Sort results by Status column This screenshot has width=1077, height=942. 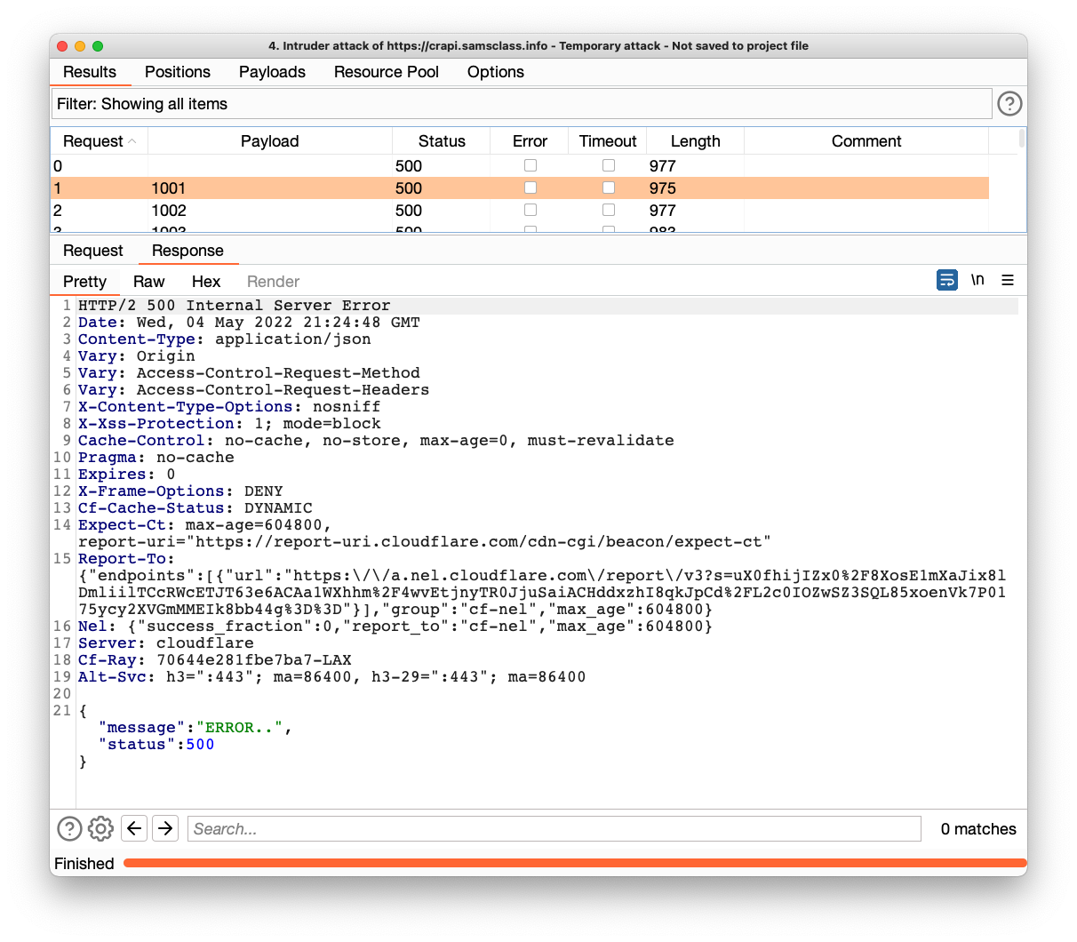pyautogui.click(x=442, y=141)
